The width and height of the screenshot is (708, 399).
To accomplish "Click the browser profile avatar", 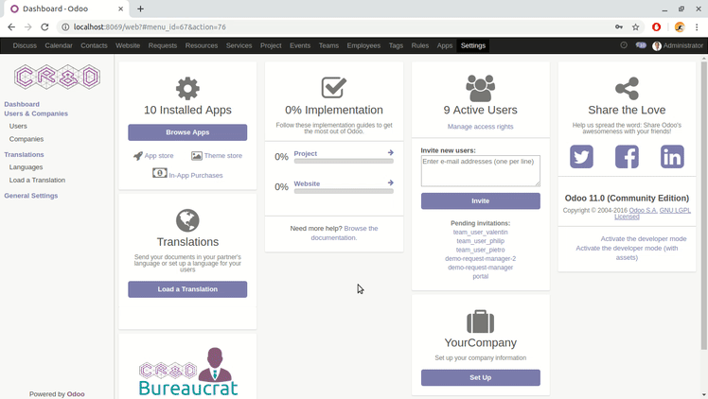I will [679, 27].
